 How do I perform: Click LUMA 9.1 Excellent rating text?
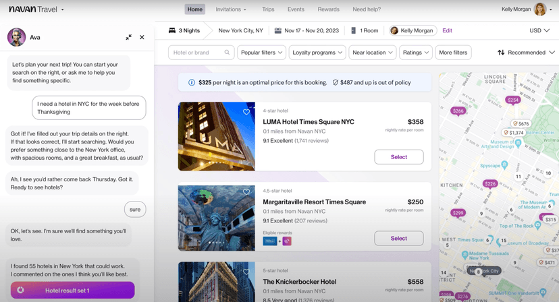(277, 141)
